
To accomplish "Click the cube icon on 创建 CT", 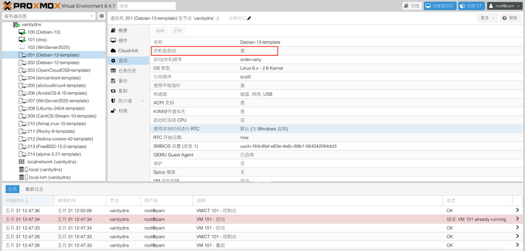I will (462, 6).
